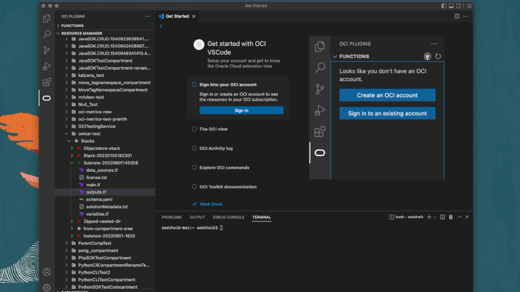The image size is (520, 292).
Task: Open the Manage settings gear
Action: point(46,287)
